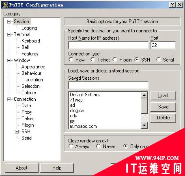185x176 pixels.
Task: Click the session list scroll down arrow
Action: point(144,125)
